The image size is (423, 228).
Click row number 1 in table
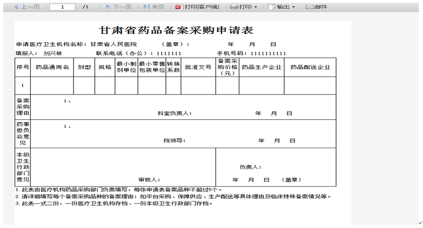(x=22, y=85)
